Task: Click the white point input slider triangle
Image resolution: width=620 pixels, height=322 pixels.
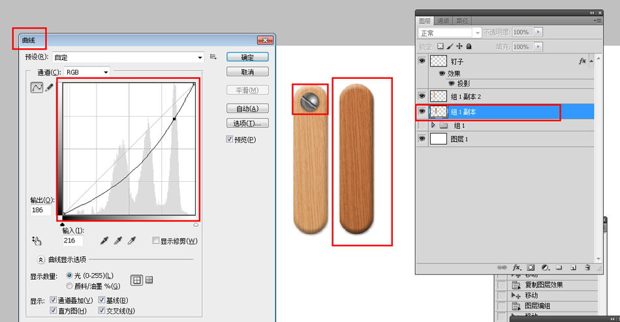Action: point(196,224)
